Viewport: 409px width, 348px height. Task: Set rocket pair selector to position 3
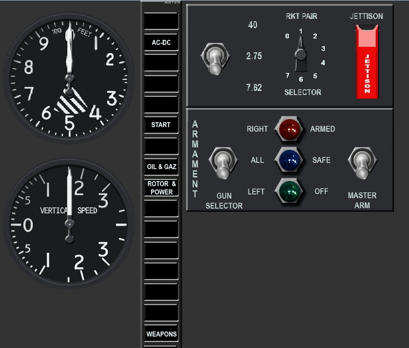[x=323, y=49]
